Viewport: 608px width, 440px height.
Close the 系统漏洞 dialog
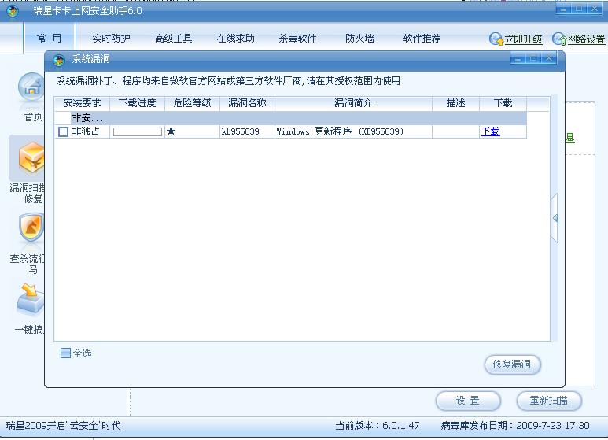pyautogui.click(x=549, y=58)
